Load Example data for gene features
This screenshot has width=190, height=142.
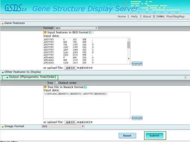137,64
